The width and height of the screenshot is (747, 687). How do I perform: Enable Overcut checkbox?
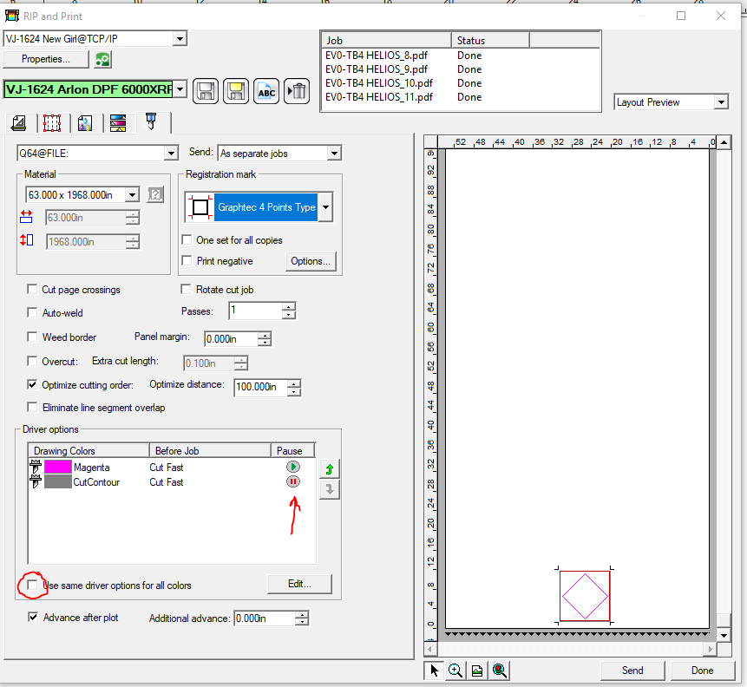tap(32, 361)
